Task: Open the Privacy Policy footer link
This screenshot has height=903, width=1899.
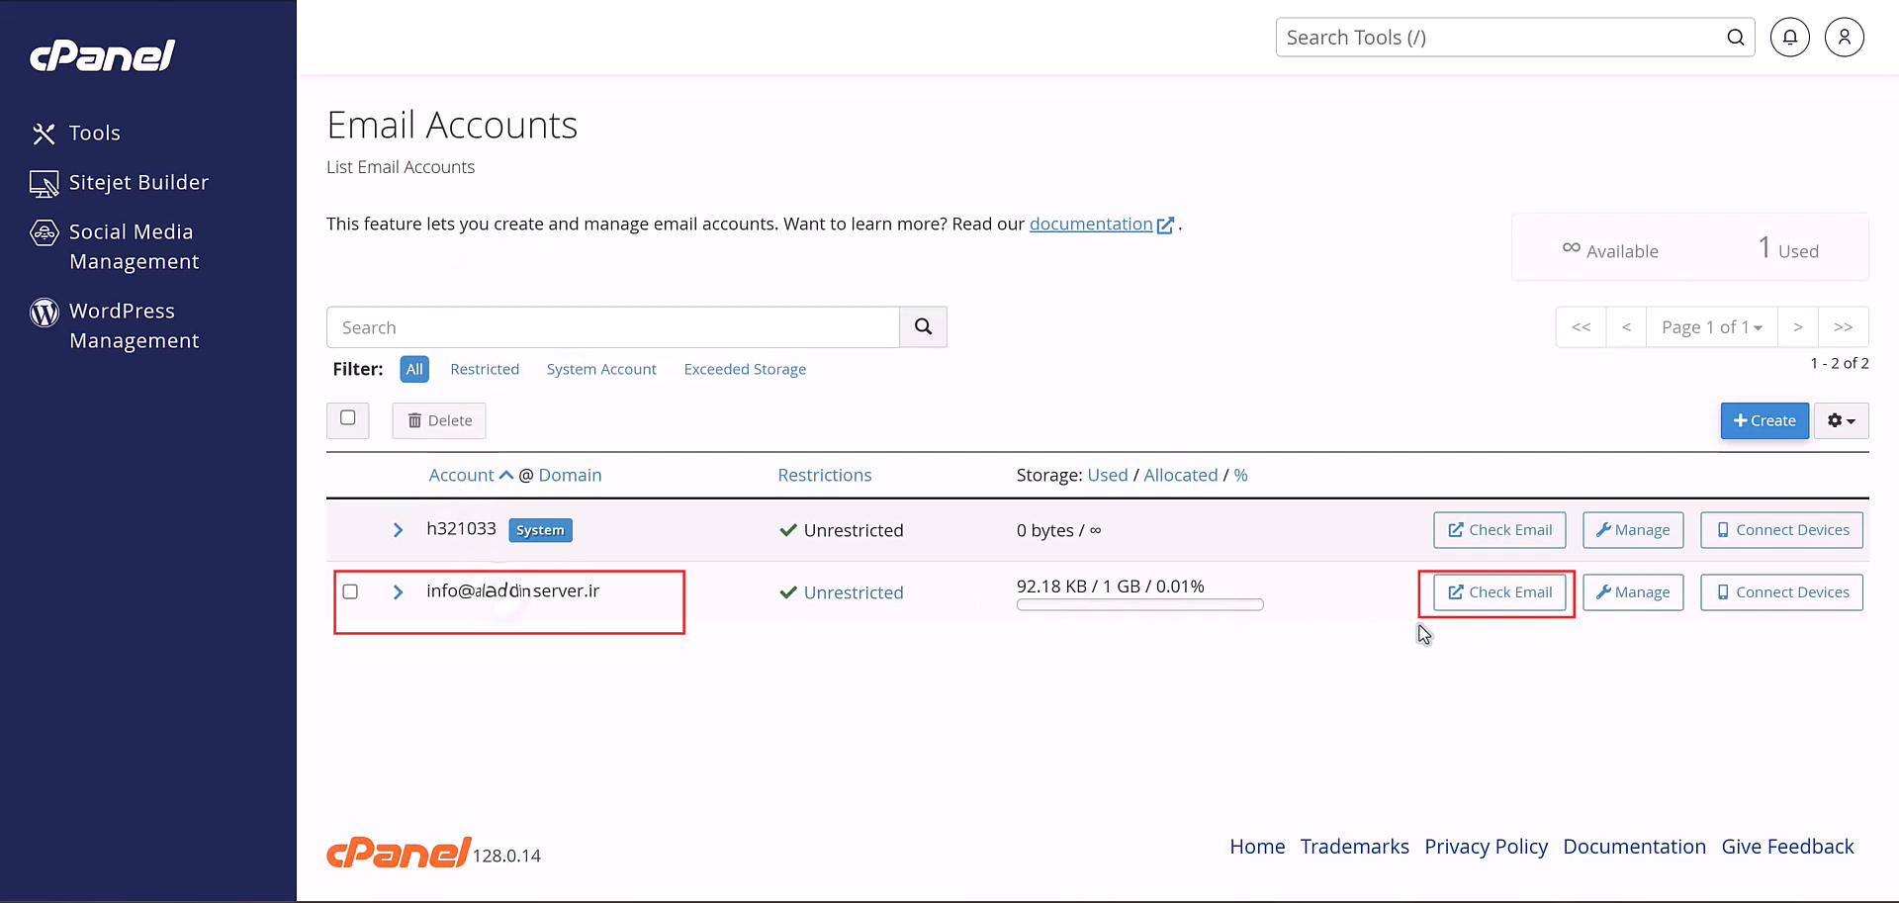Action: coord(1486,847)
